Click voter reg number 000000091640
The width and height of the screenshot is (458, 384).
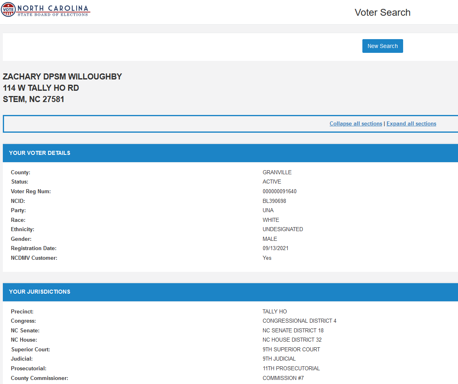tap(279, 191)
